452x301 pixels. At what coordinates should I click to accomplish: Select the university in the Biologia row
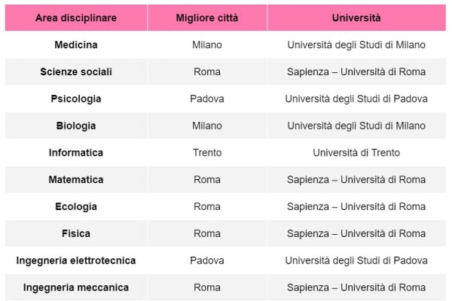point(356,126)
